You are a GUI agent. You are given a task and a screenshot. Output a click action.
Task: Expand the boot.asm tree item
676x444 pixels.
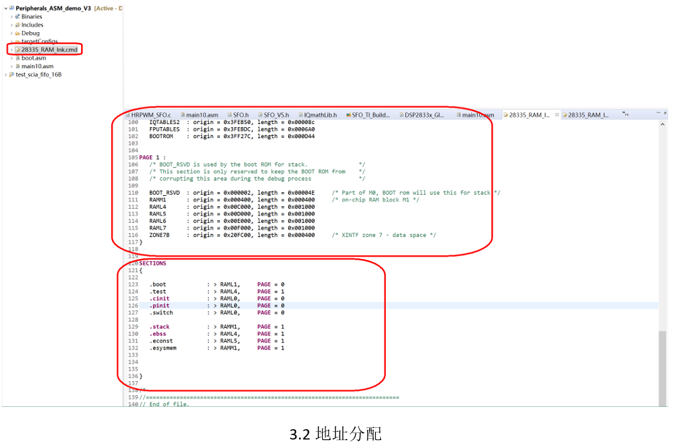pyautogui.click(x=12, y=58)
